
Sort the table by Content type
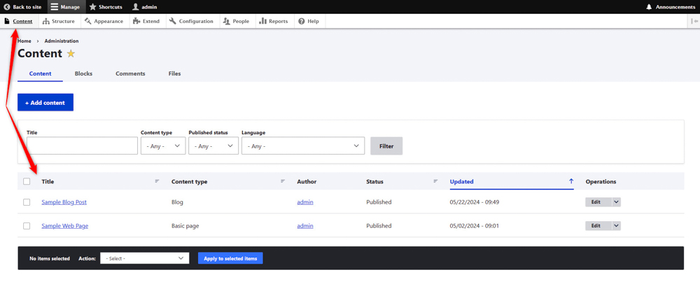pos(189,181)
